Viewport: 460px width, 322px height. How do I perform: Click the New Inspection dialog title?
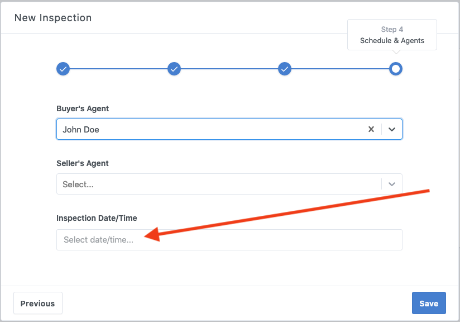pos(53,18)
